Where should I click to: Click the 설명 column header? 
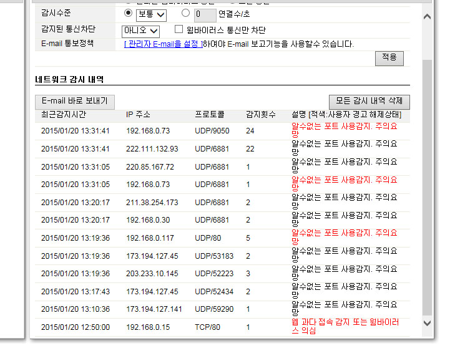pyautogui.click(x=346, y=115)
